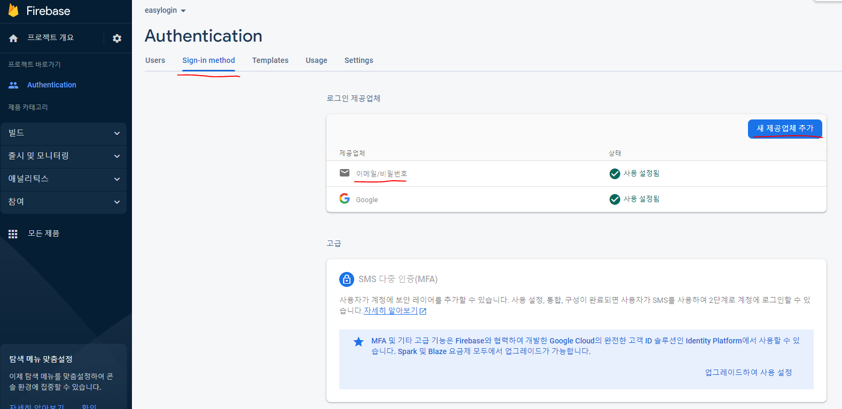The width and height of the screenshot is (842, 409).
Task: Open 프로젝트 개요 in sidebar
Action: pos(51,38)
